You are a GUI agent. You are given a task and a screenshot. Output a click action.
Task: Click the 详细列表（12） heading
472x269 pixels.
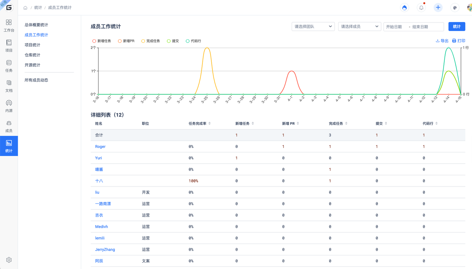[107, 115]
